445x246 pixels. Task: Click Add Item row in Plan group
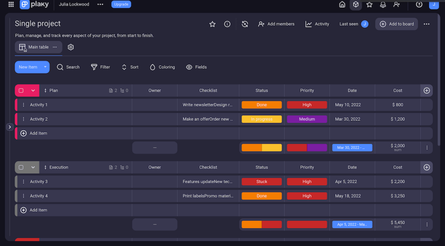38,133
